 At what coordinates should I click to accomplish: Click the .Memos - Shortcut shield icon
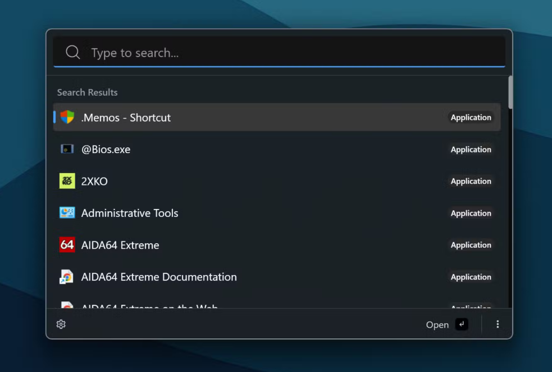pyautogui.click(x=67, y=117)
